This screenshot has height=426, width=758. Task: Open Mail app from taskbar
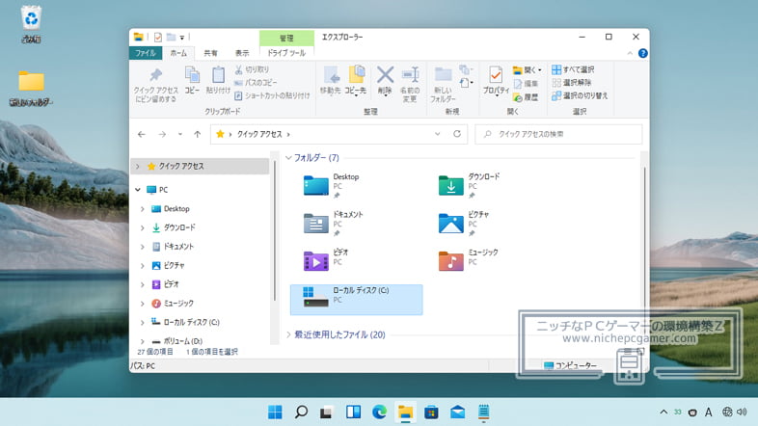point(457,412)
